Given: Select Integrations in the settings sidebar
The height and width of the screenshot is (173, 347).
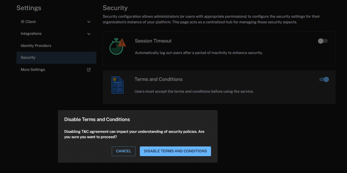Looking at the screenshot, I should coord(31,34).
